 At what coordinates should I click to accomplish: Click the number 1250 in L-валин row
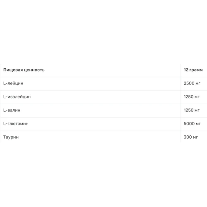point(188,110)
